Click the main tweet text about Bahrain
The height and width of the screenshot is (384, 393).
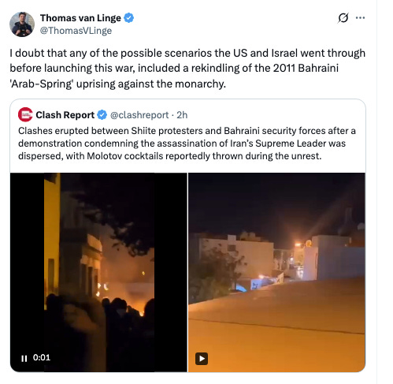click(187, 69)
